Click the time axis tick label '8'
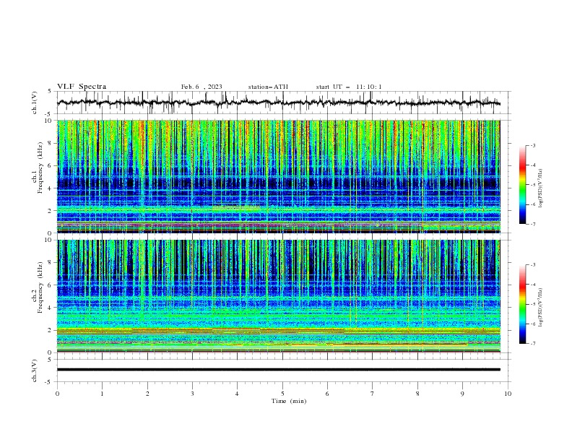This screenshot has height=442, width=572. (417, 394)
